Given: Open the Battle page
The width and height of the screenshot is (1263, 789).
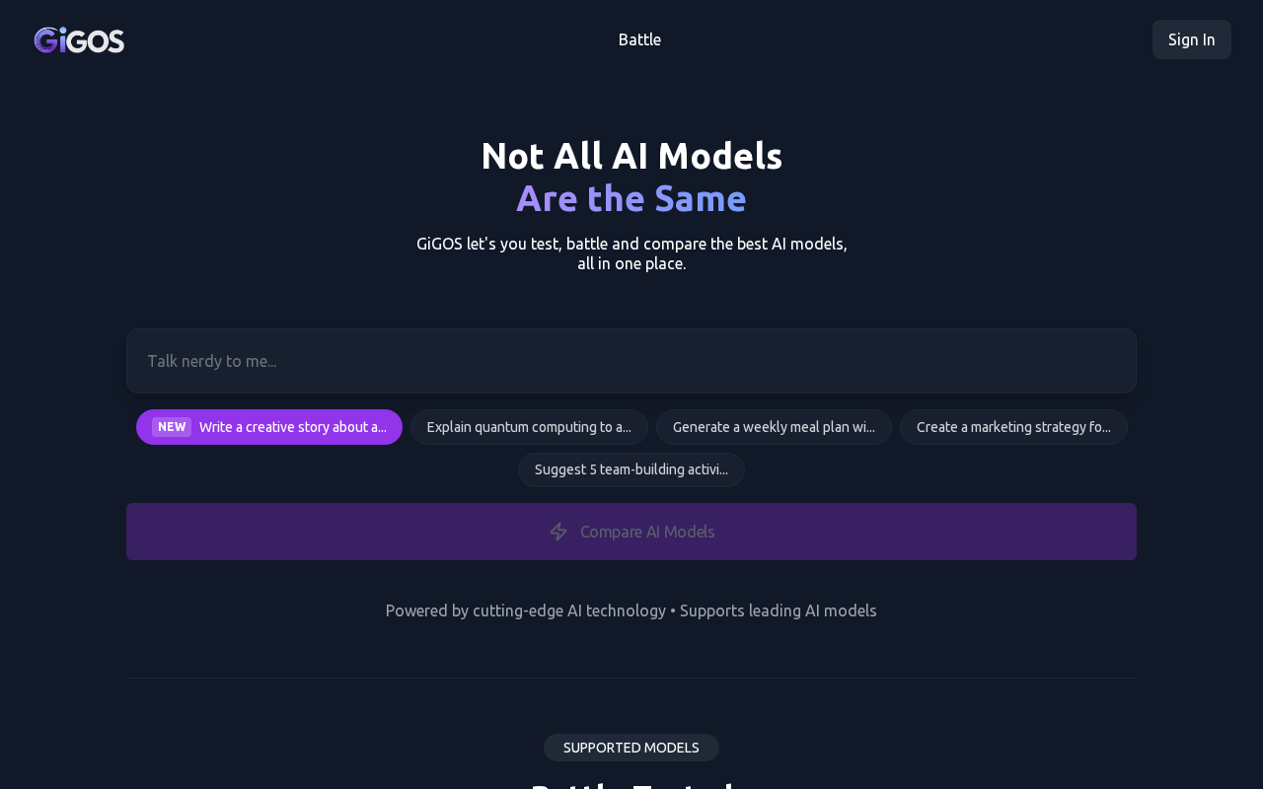Looking at the screenshot, I should [x=639, y=39].
